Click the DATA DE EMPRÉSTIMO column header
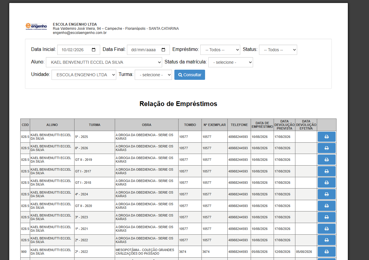Screen dimensions: 369x260 (x=262, y=125)
